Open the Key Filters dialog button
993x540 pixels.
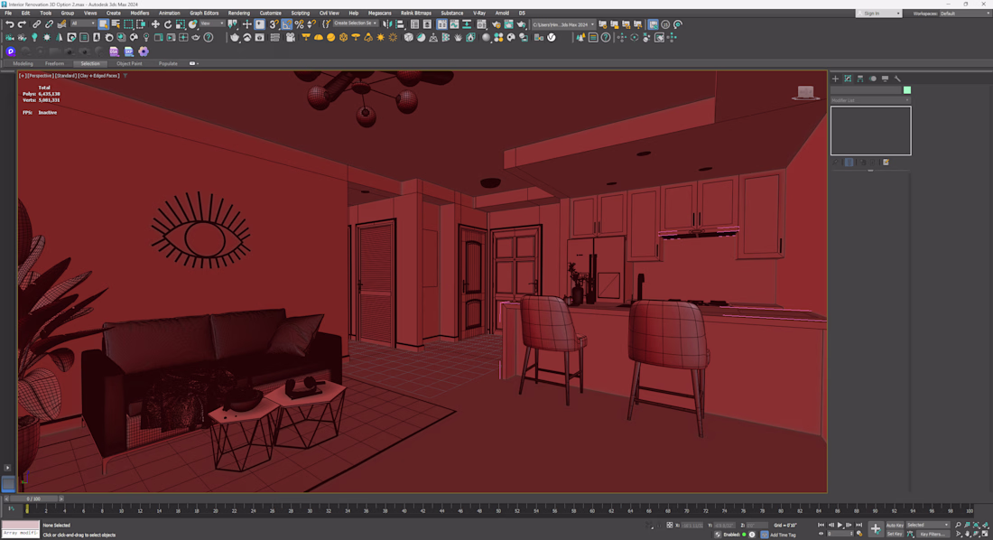(x=933, y=534)
